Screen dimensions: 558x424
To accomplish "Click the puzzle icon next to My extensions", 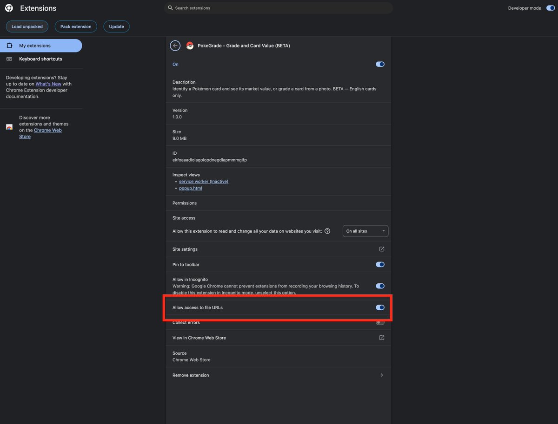I will click(9, 46).
